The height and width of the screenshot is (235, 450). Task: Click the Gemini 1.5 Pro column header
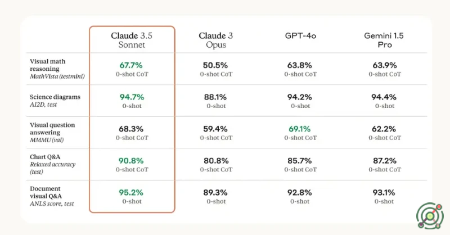pyautogui.click(x=384, y=40)
